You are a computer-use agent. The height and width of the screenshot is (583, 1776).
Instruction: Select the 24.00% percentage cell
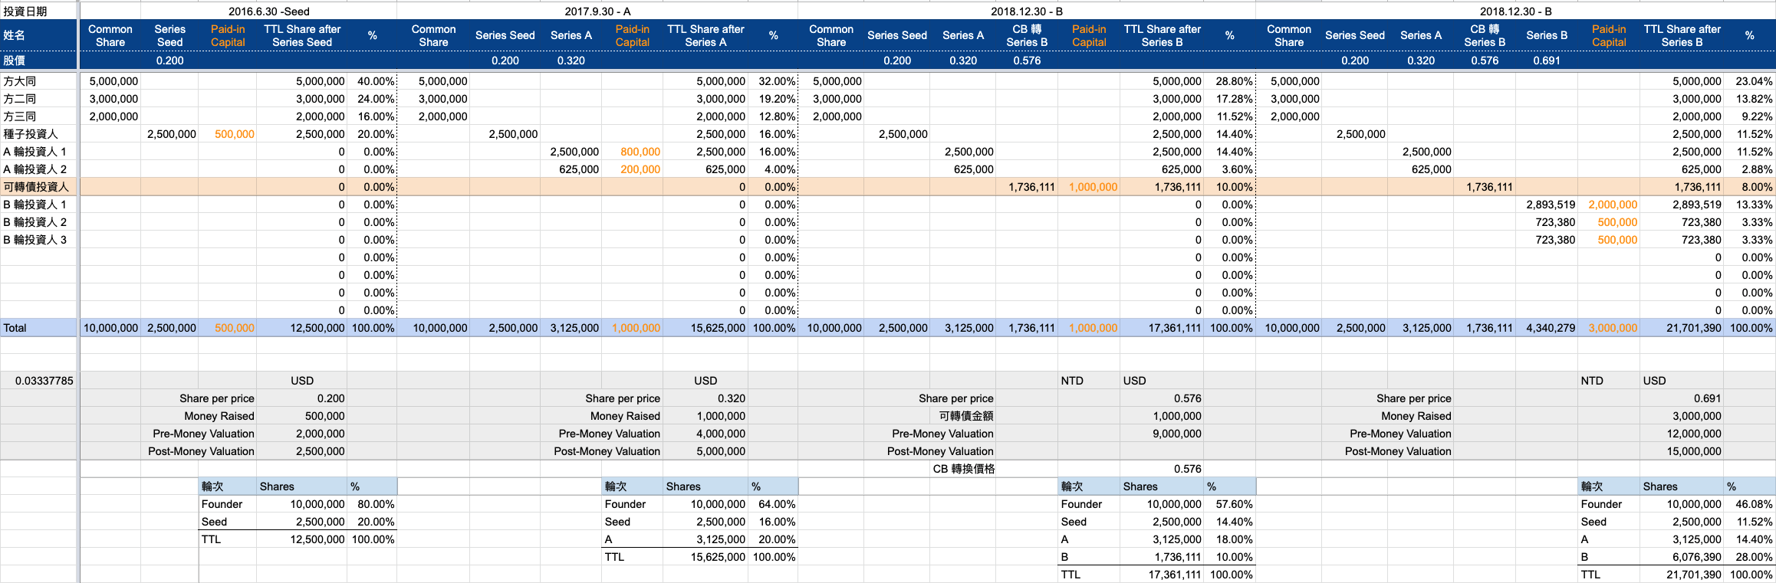pyautogui.click(x=372, y=99)
